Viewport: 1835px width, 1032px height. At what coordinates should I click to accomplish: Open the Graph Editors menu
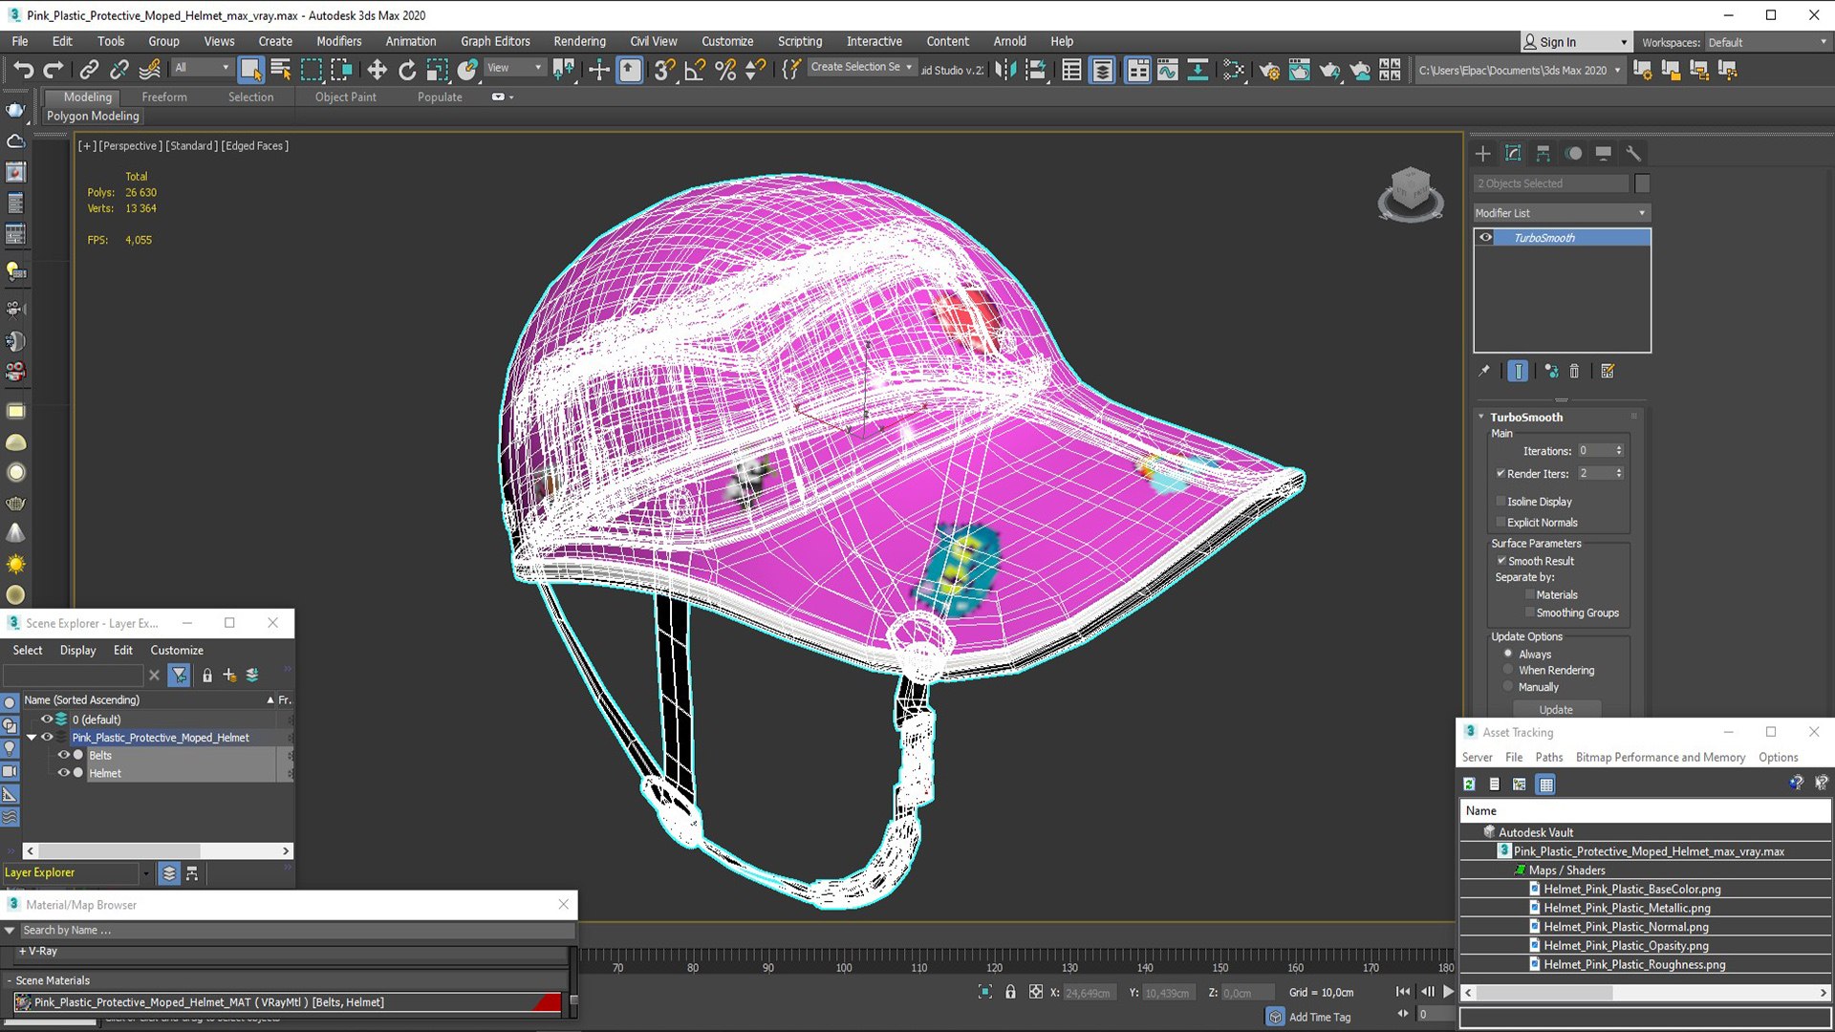(495, 41)
